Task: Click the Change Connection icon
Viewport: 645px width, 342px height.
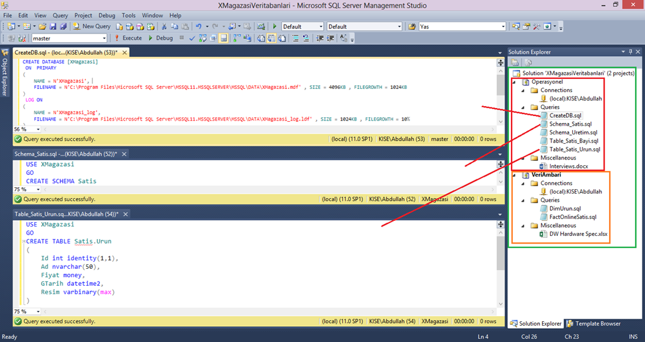Action: 21,38
